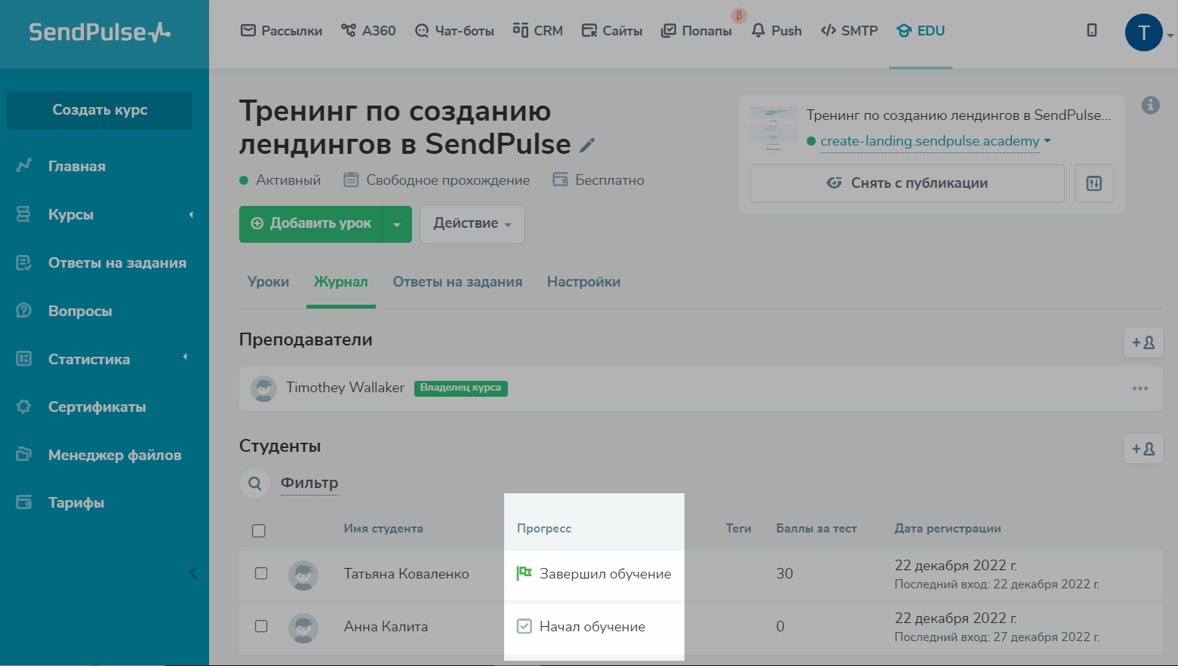Open the Попапы section

[x=697, y=31]
